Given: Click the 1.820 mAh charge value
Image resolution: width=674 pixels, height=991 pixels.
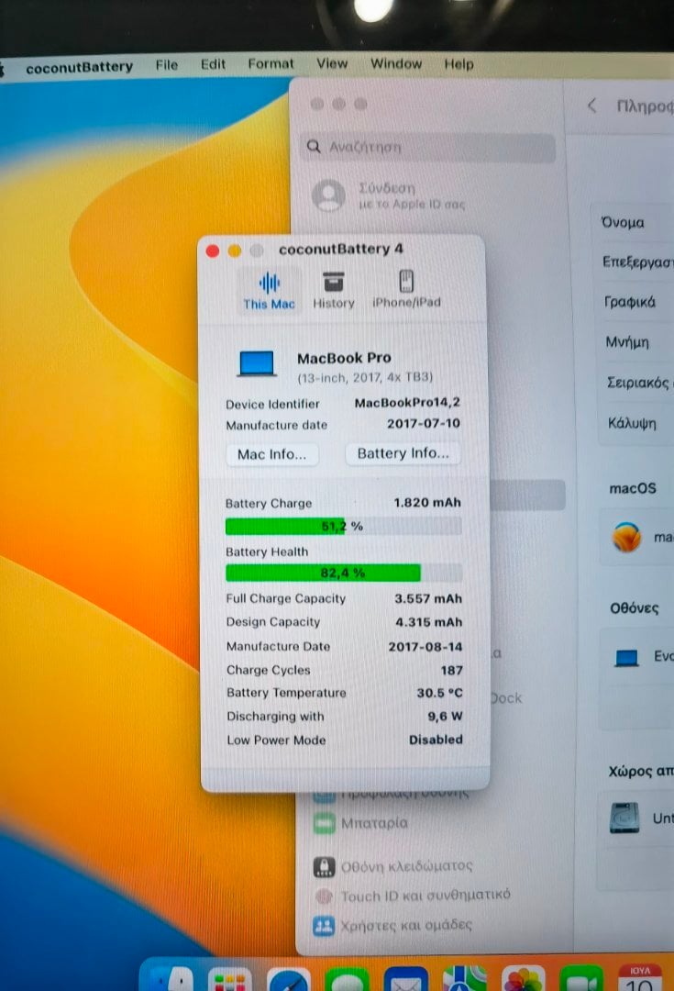Looking at the screenshot, I should pyautogui.click(x=427, y=503).
